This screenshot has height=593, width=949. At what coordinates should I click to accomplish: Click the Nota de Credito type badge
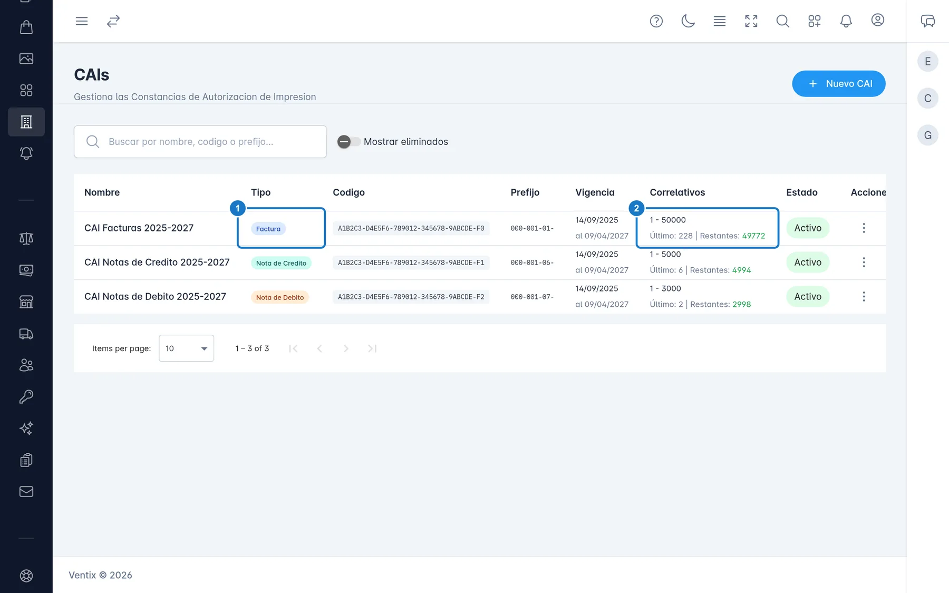pos(281,263)
